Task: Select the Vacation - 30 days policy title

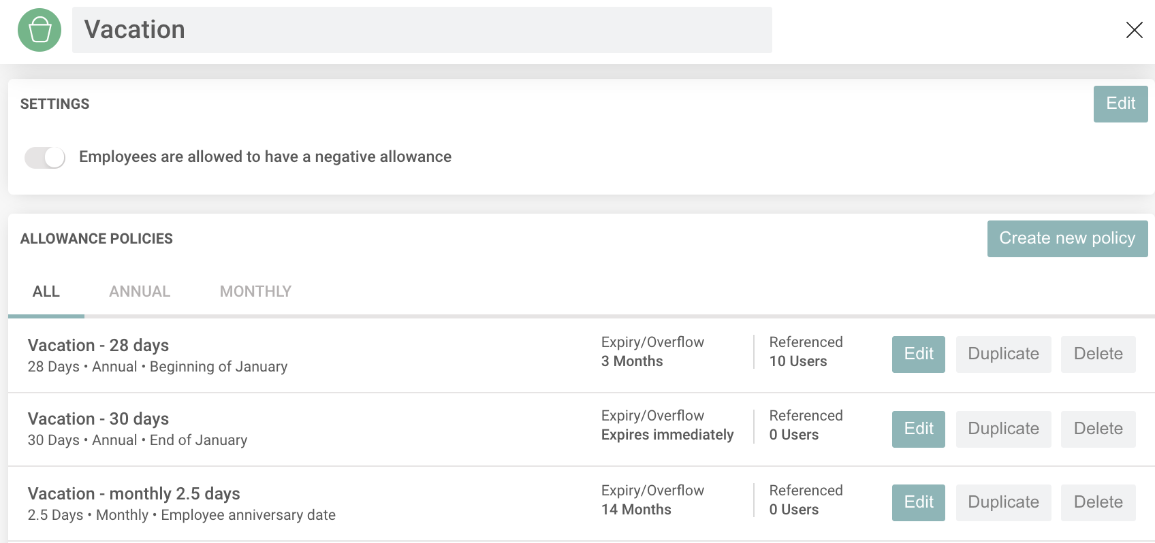Action: click(x=98, y=419)
